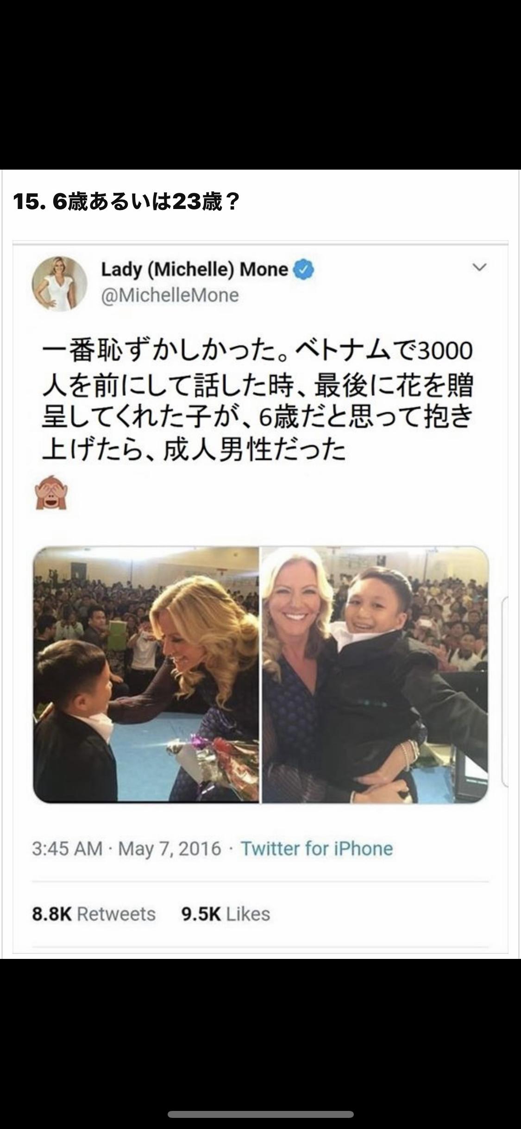
Task: Open the May 7, 2016 date
Action: (169, 848)
